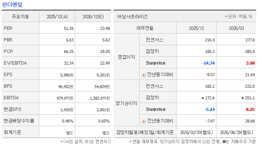Click the 펀더멘털 section heading
This screenshot has height=146, width=258.
click(x=12, y=4)
